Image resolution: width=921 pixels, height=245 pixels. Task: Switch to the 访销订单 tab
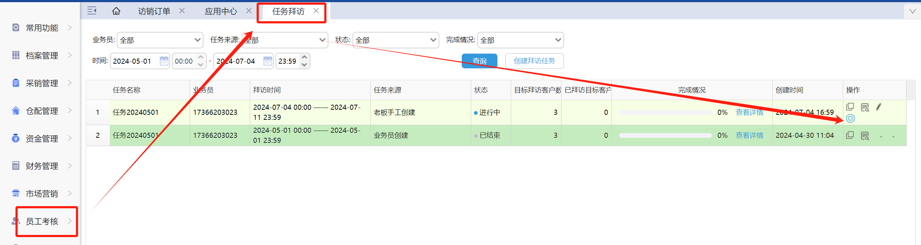154,12
